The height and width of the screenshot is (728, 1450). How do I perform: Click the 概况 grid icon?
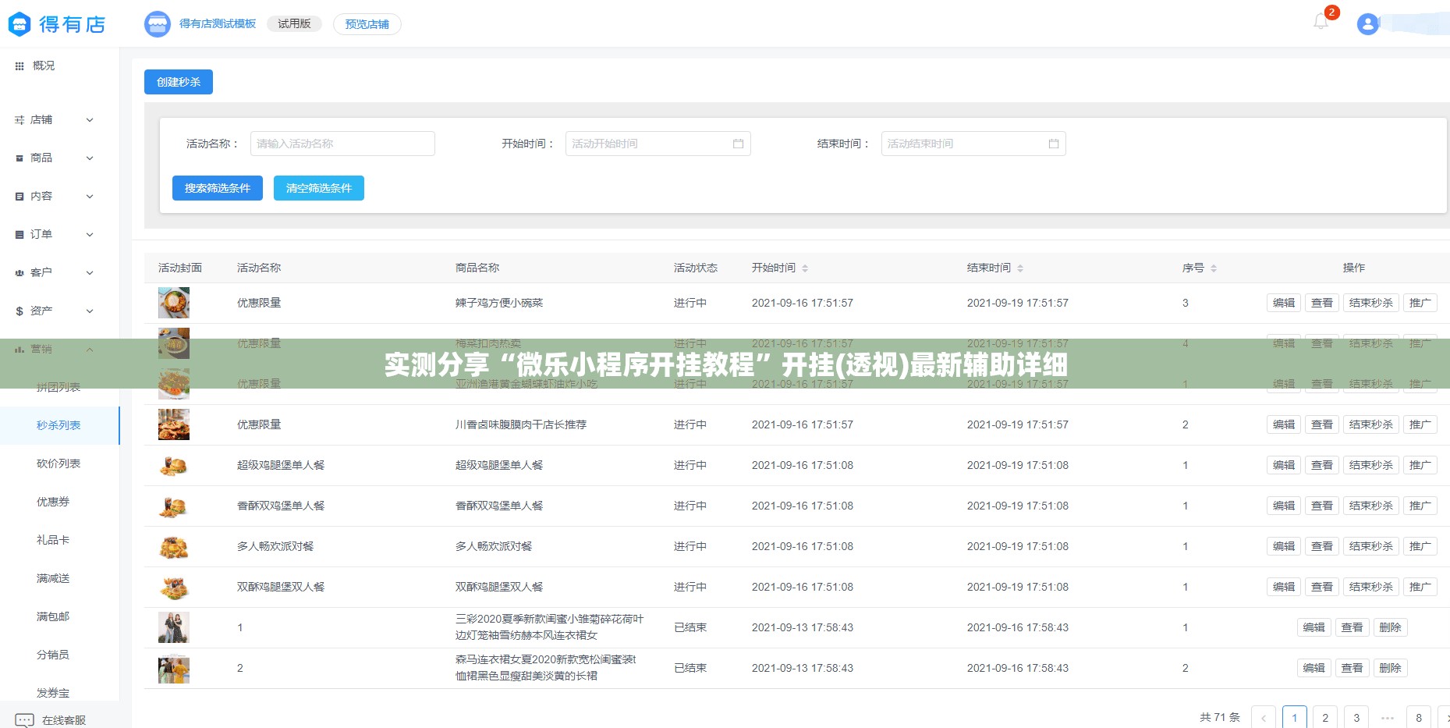pyautogui.click(x=19, y=66)
